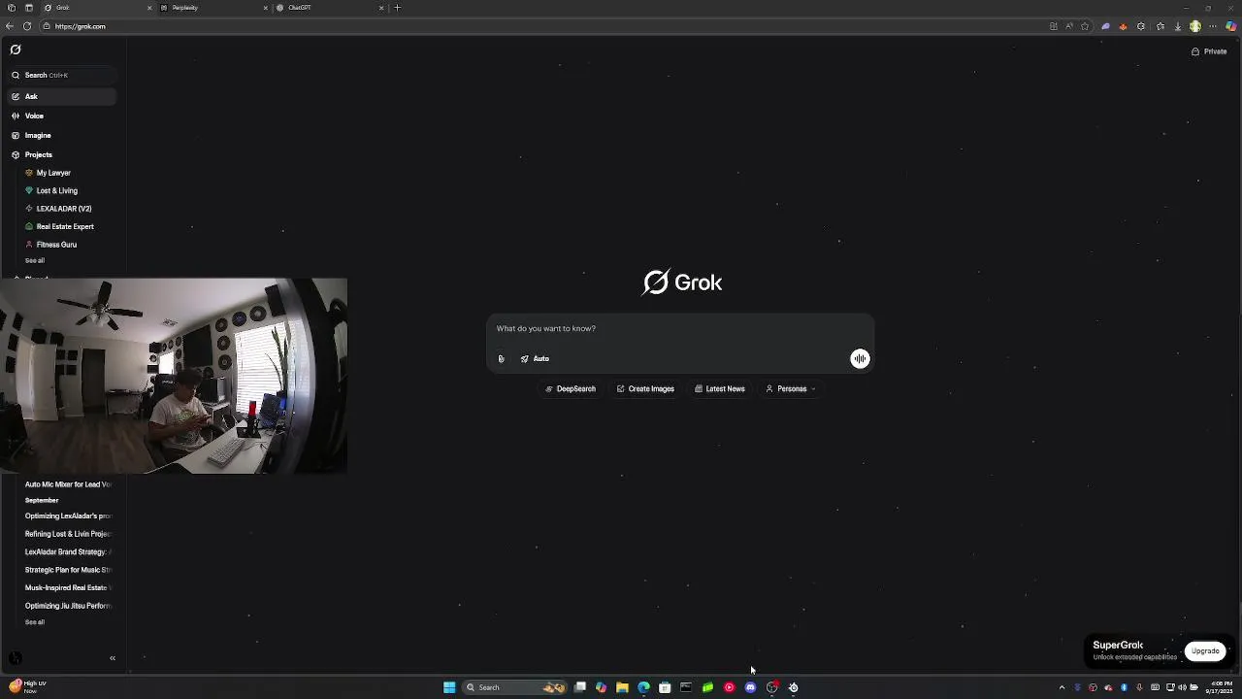Image resolution: width=1242 pixels, height=699 pixels.
Task: Select Ask in the sidebar
Action: pos(63,96)
